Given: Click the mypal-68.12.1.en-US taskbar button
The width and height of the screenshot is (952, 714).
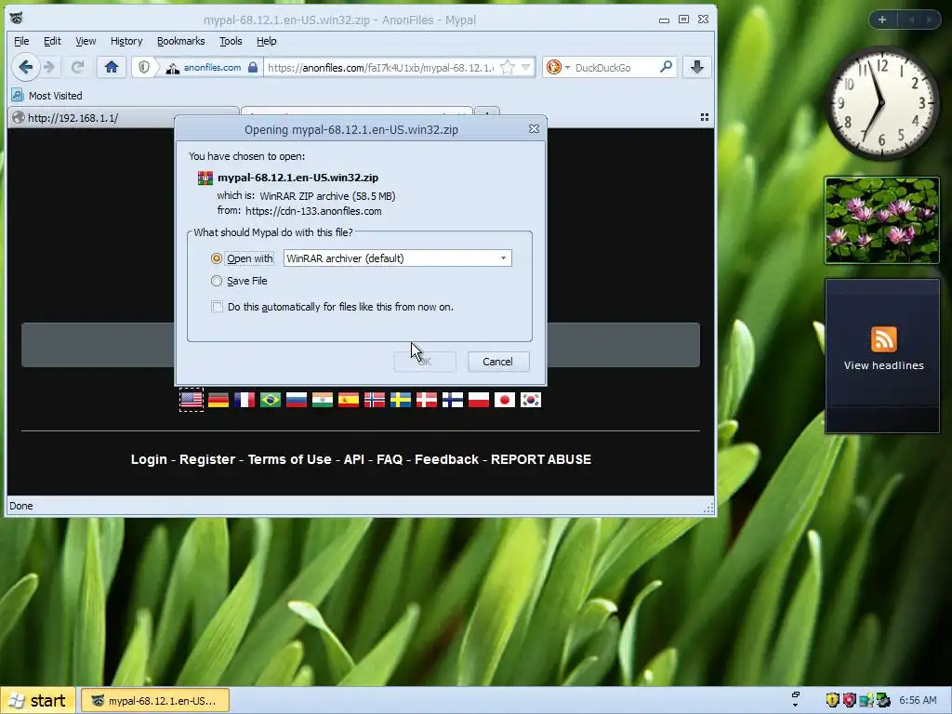Looking at the screenshot, I should click(x=155, y=701).
